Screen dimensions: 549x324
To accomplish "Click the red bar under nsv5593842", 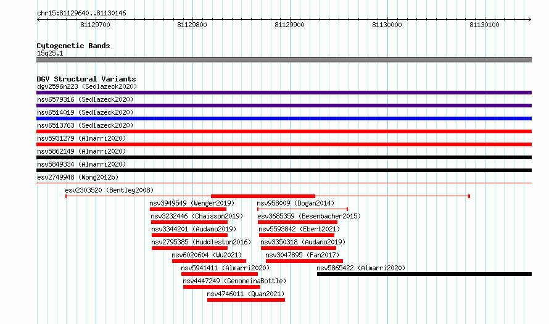I will [x=297, y=235].
